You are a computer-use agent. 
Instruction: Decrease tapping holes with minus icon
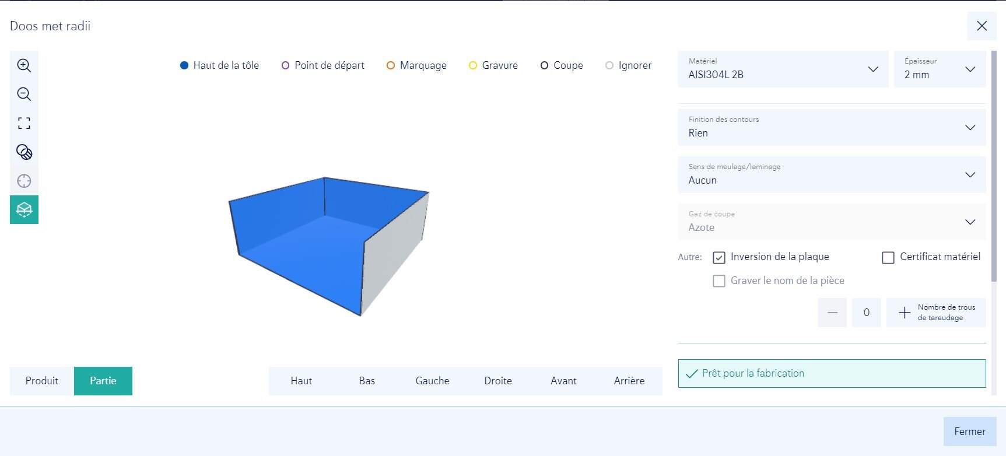(832, 313)
